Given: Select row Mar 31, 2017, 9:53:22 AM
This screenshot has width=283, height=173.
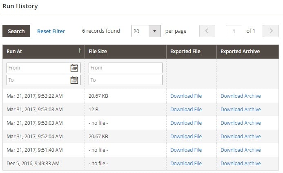Looking at the screenshot, I should pyautogui.click(x=140, y=96).
